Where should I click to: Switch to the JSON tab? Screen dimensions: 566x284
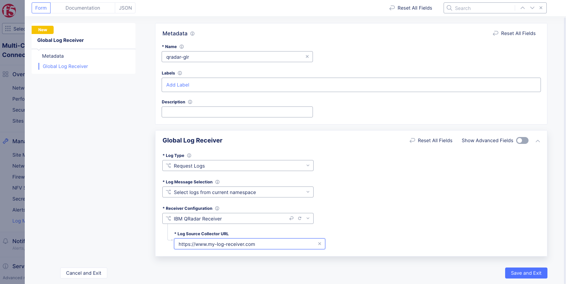tap(125, 8)
